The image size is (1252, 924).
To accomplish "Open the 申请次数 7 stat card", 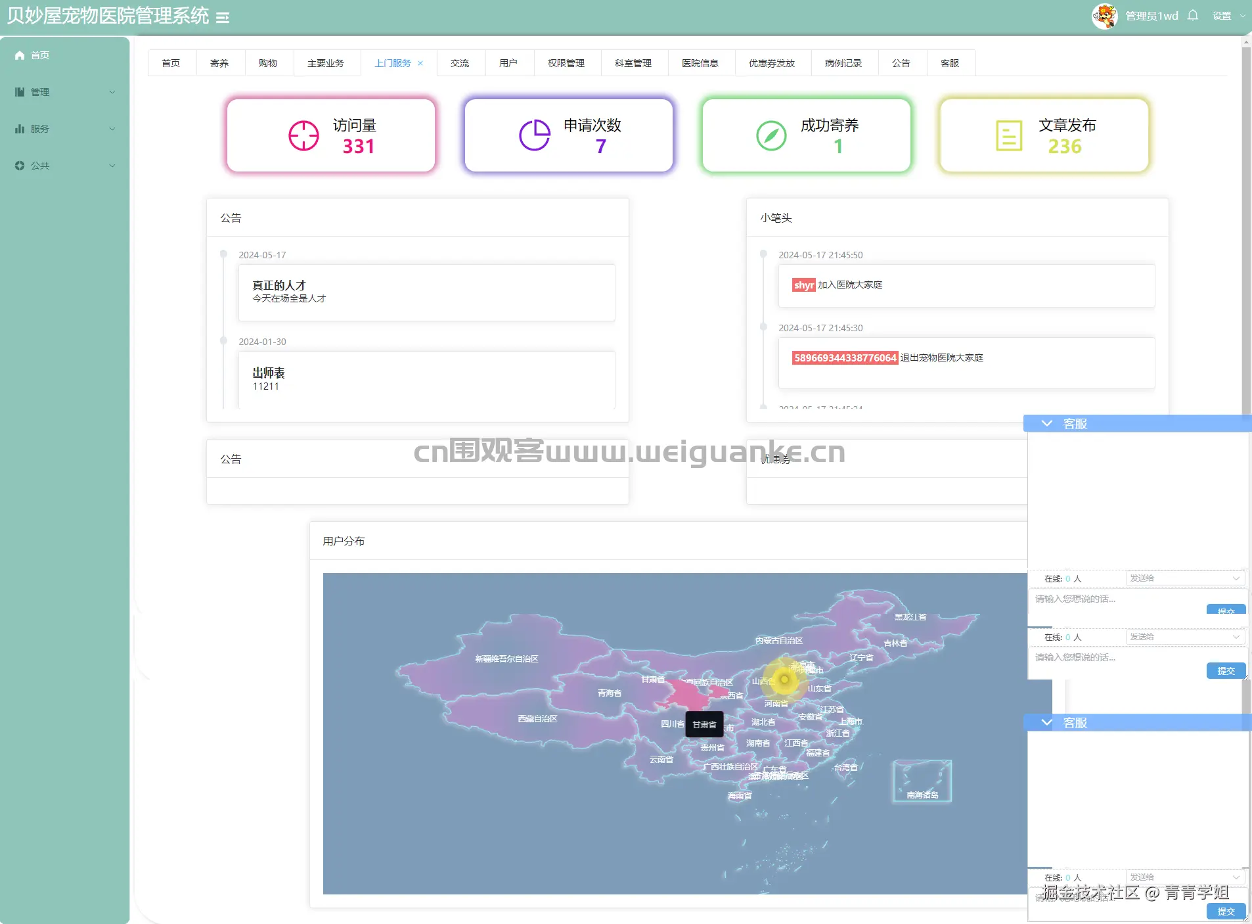I will click(569, 135).
